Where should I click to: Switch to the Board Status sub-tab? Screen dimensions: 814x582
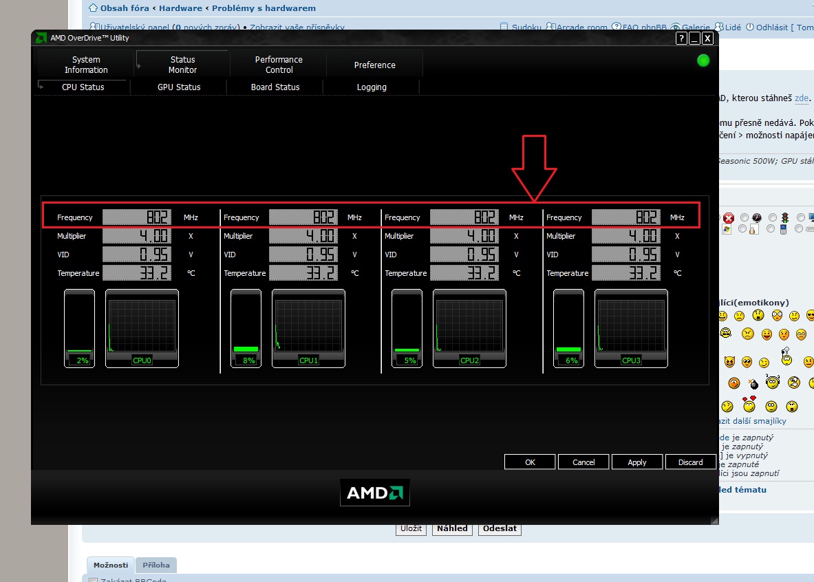pyautogui.click(x=275, y=87)
